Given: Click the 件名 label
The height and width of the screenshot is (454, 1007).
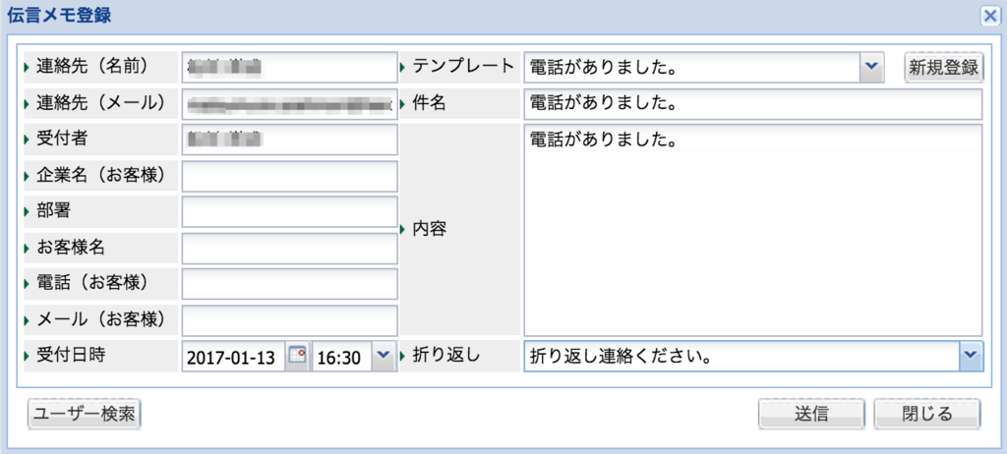Looking at the screenshot, I should [x=429, y=103].
